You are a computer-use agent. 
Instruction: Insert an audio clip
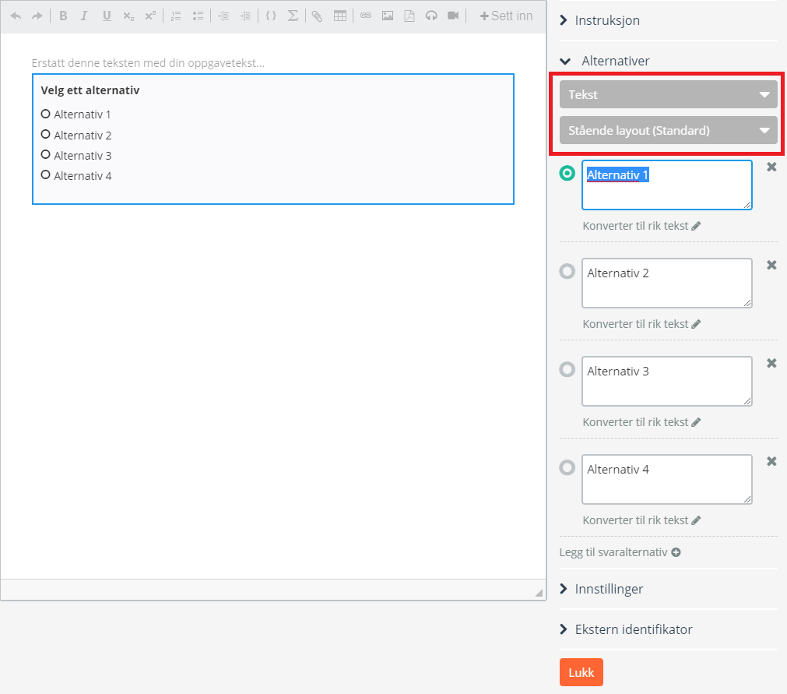pyautogui.click(x=431, y=16)
